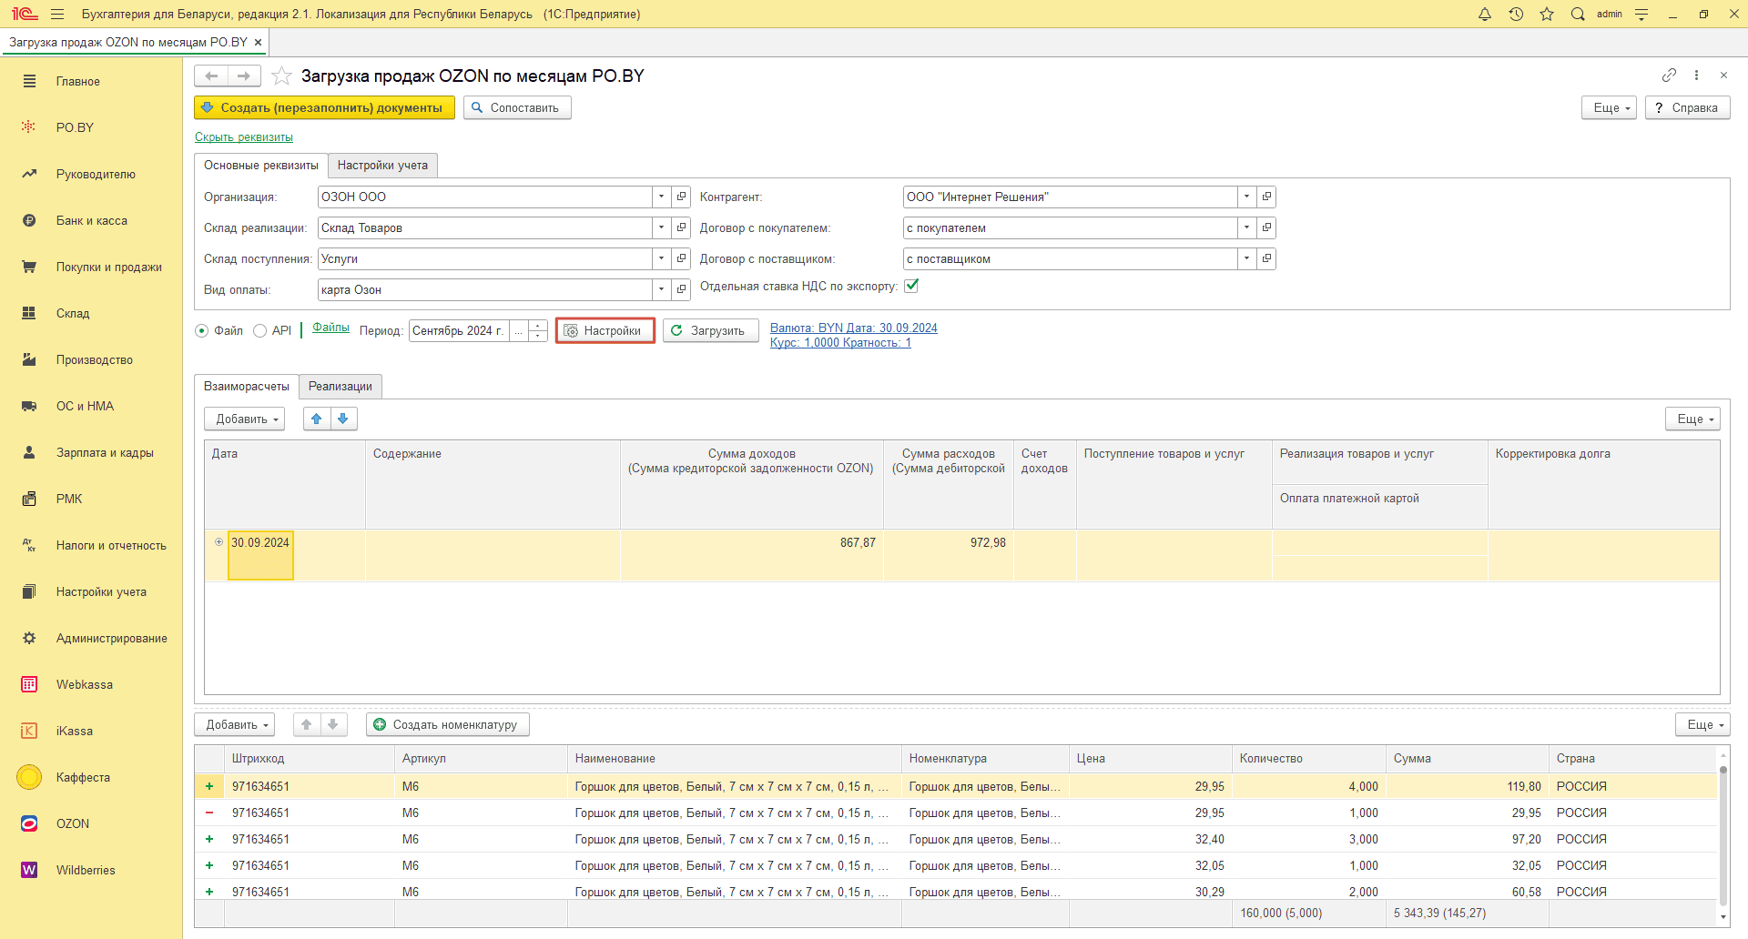This screenshot has height=939, width=1748.
Task: Open the Wildberries section icon
Action: pos(29,870)
